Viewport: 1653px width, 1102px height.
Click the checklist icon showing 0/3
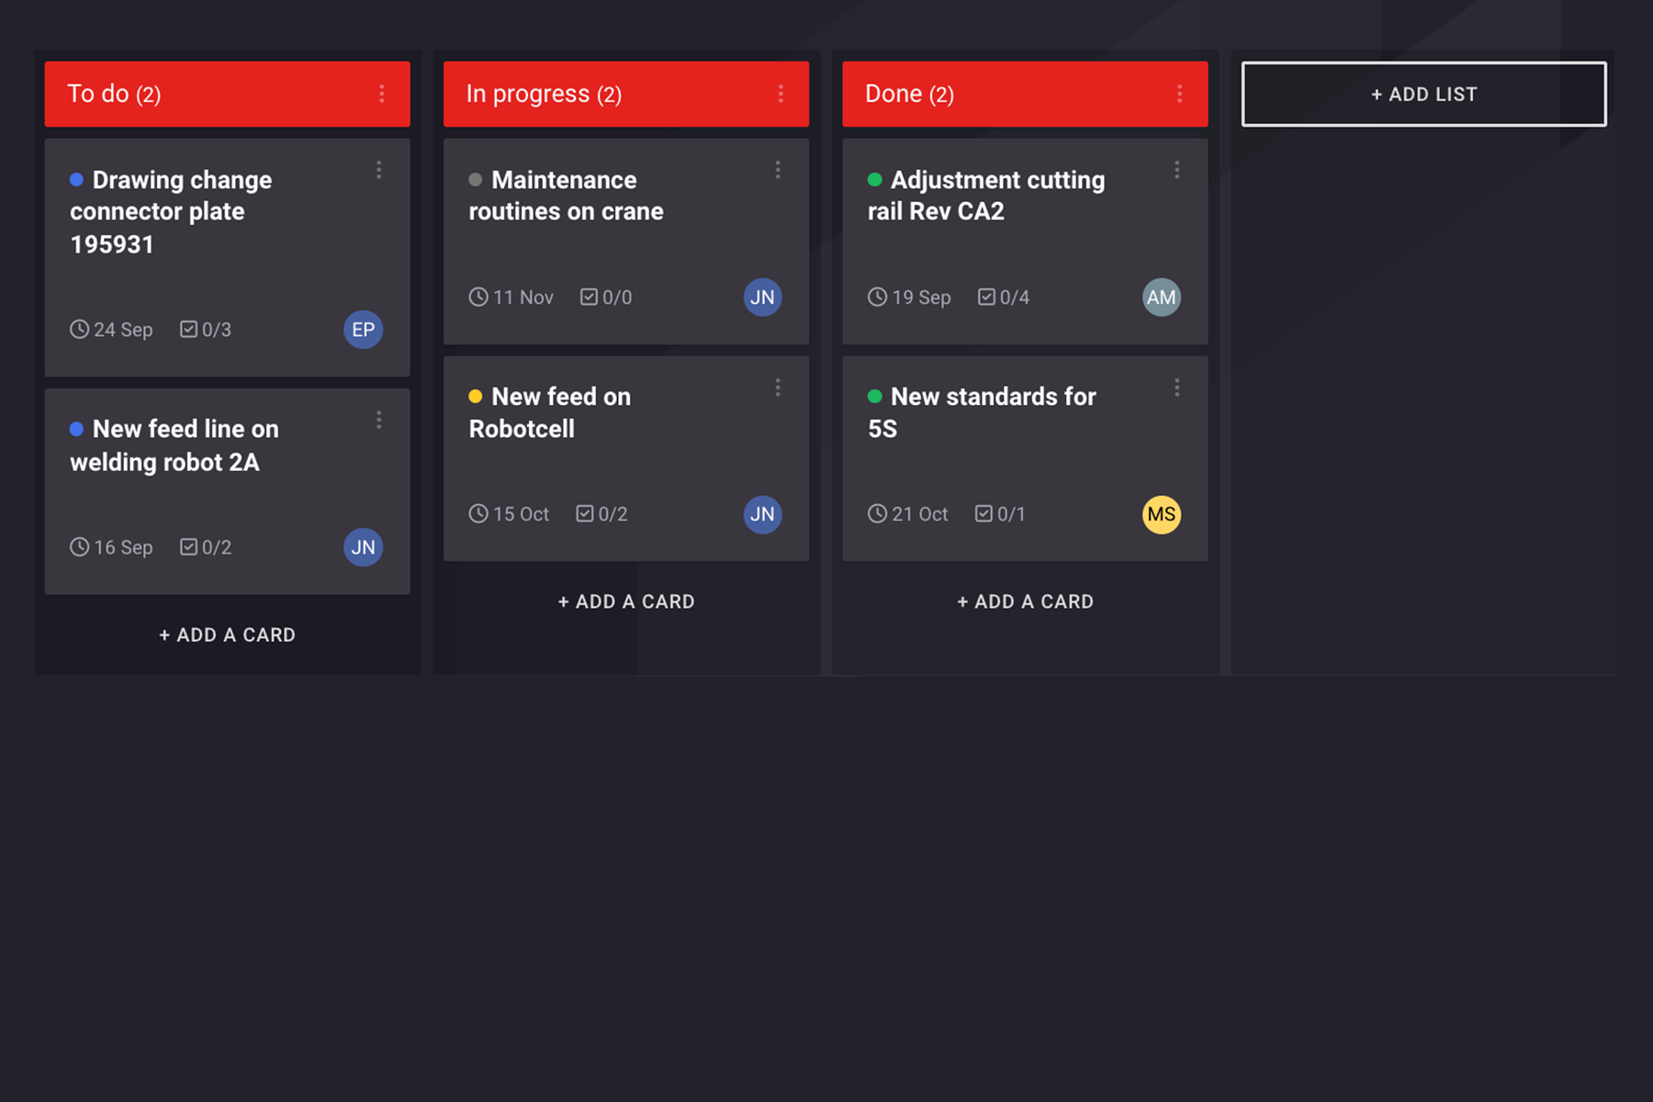[188, 329]
